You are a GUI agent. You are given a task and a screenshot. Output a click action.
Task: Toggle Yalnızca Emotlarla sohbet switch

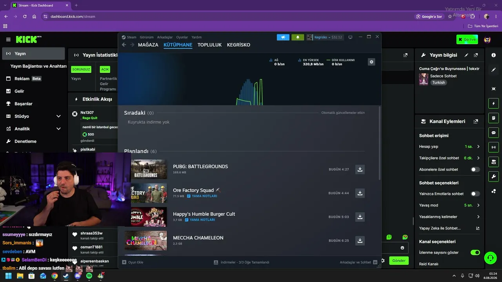pyautogui.click(x=475, y=194)
